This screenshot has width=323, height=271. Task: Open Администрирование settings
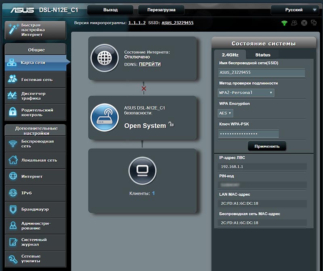(36, 226)
